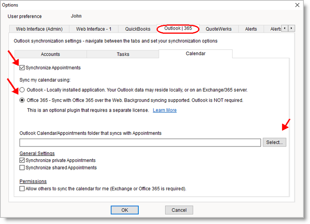Go to the QuoteWerks tab
This screenshot has width=310, height=224.
[x=219, y=29]
